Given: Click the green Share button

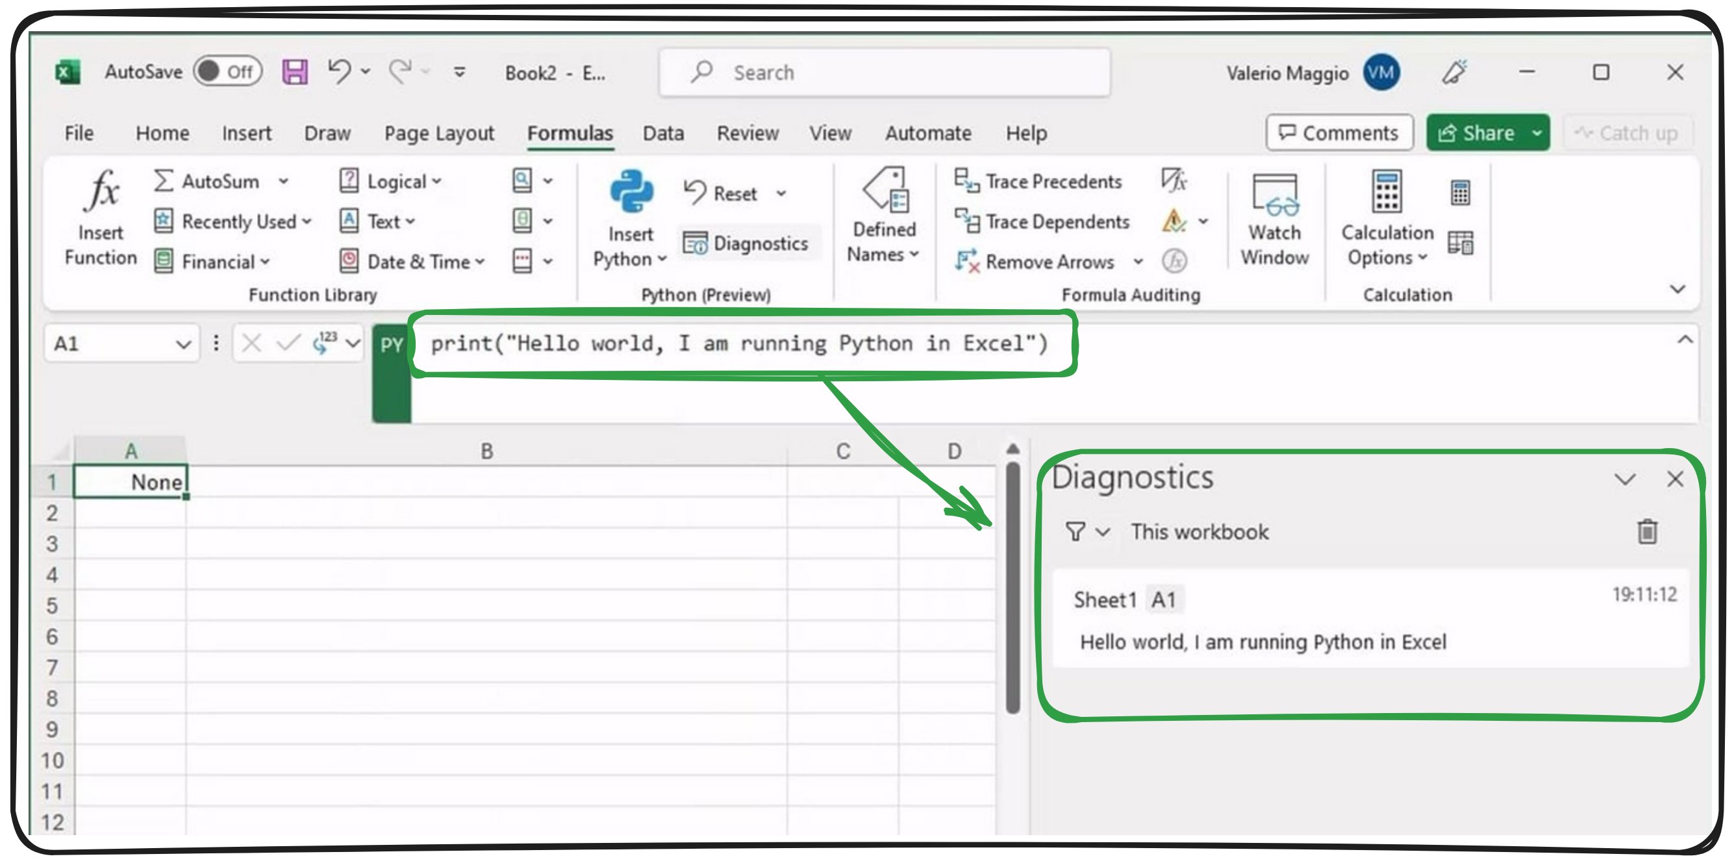Looking at the screenshot, I should click(1477, 133).
